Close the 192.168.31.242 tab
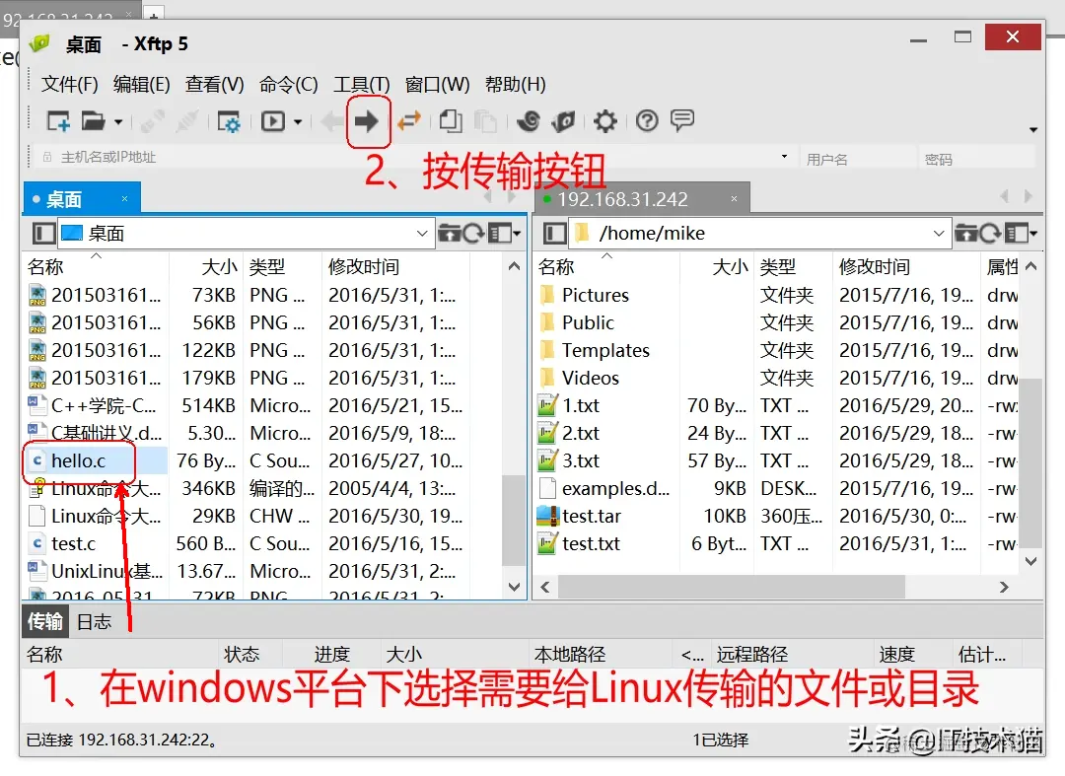The image size is (1065, 776). [734, 199]
